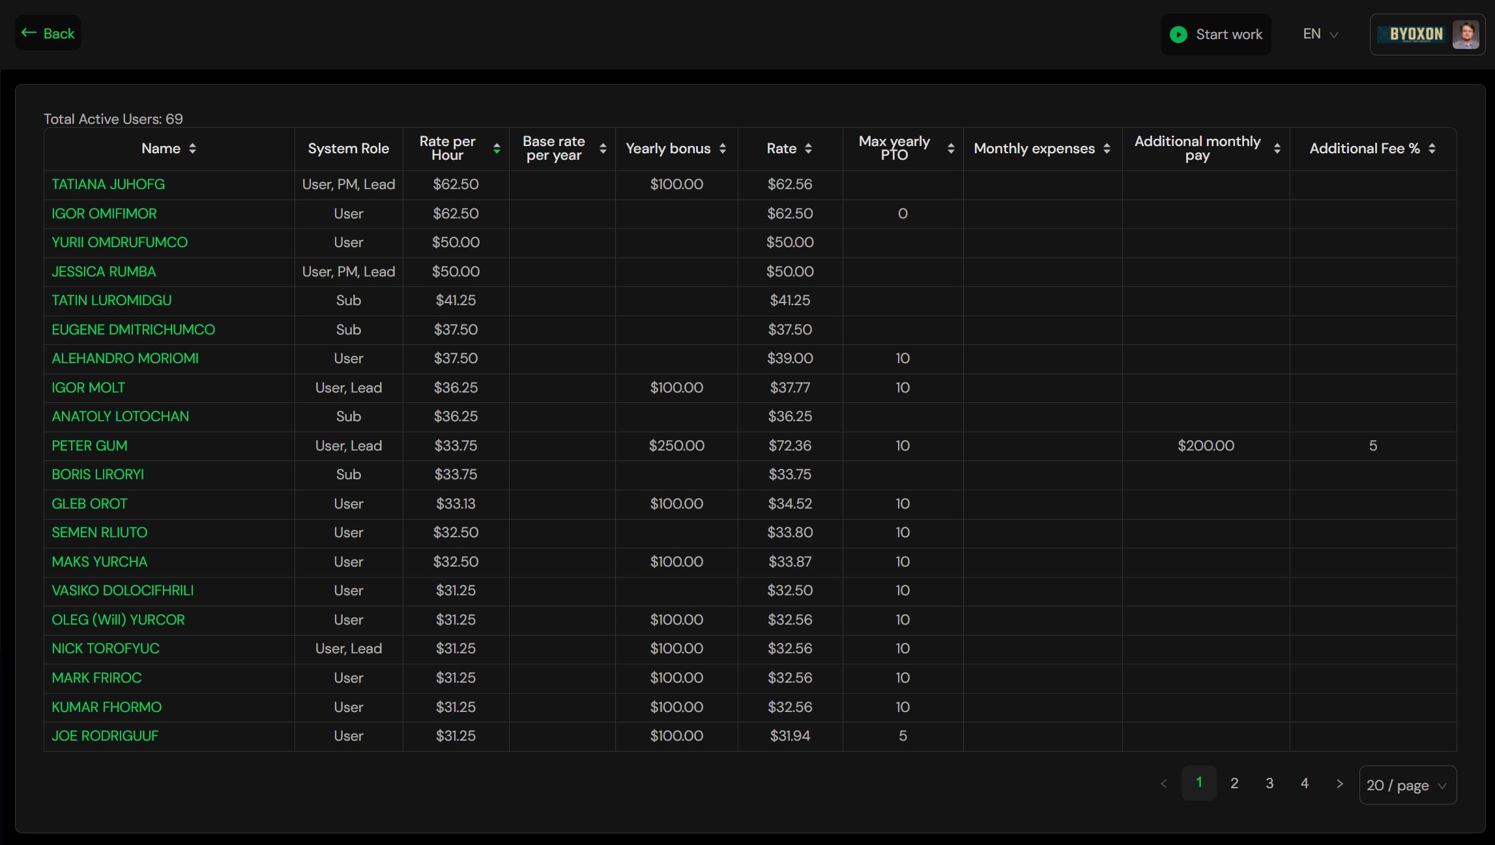Sort by Base rate per year
1495x845 pixels.
click(x=603, y=149)
